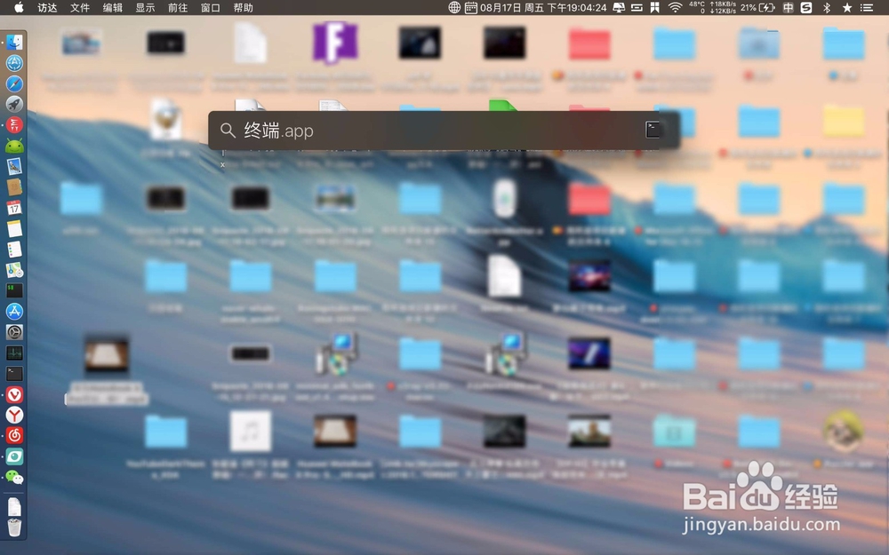Click the 21% battery status
889x555 pixels.
(x=757, y=7)
